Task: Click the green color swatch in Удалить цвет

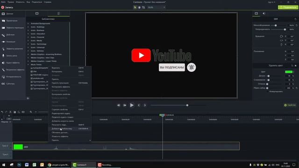Action: click(x=289, y=72)
